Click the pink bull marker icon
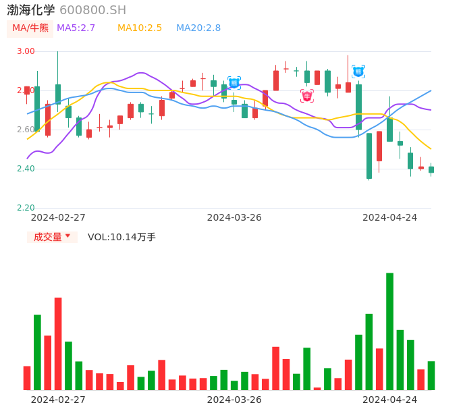The image size is (463, 409). (x=307, y=96)
